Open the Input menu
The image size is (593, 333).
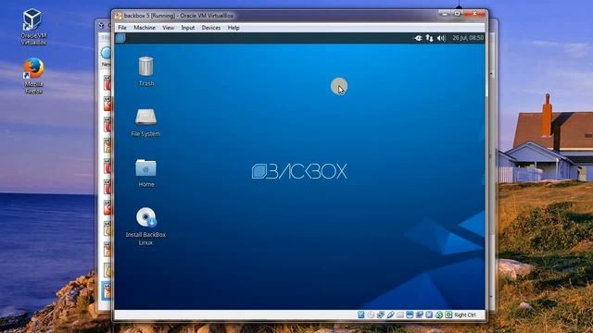coord(187,28)
